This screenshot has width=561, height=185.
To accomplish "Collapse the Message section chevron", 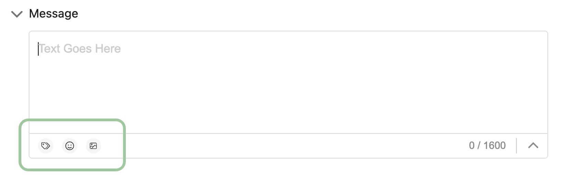I will tap(17, 14).
